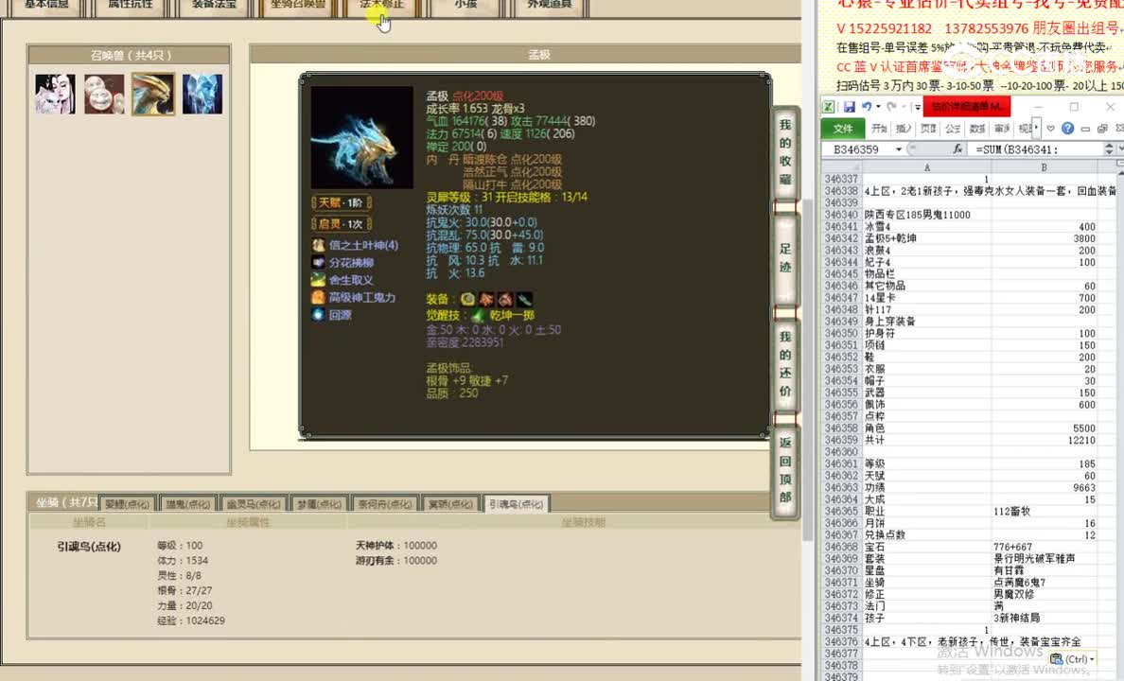Click the 回源 skill icon
Image resolution: width=1124 pixels, height=681 pixels.
320,314
